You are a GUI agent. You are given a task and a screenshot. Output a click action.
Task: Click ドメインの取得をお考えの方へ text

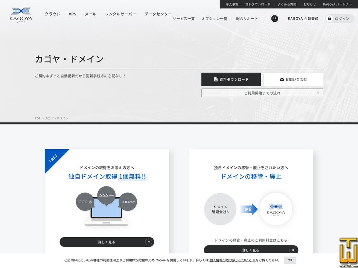tap(107, 168)
